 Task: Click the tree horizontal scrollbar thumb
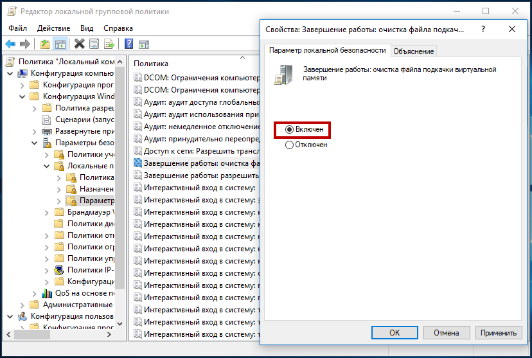[x=32, y=335]
